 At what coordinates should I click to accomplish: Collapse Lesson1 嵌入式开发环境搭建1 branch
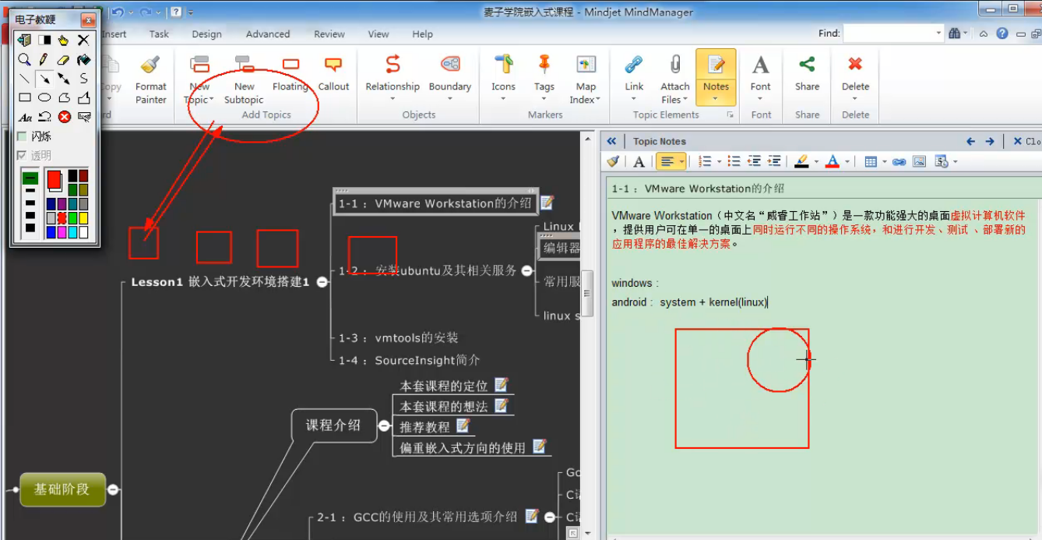click(x=322, y=282)
